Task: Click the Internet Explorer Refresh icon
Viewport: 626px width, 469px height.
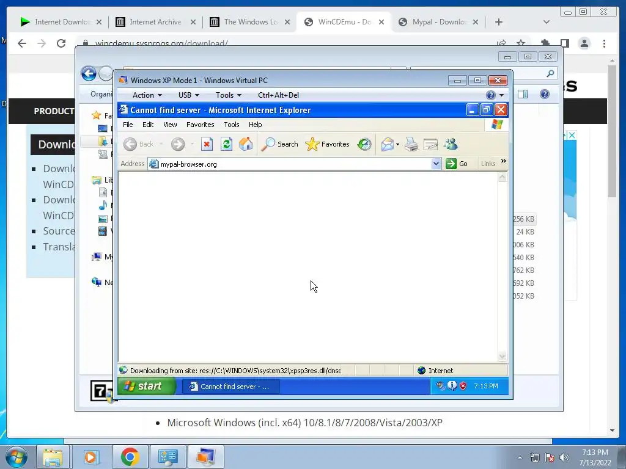Action: pos(226,144)
